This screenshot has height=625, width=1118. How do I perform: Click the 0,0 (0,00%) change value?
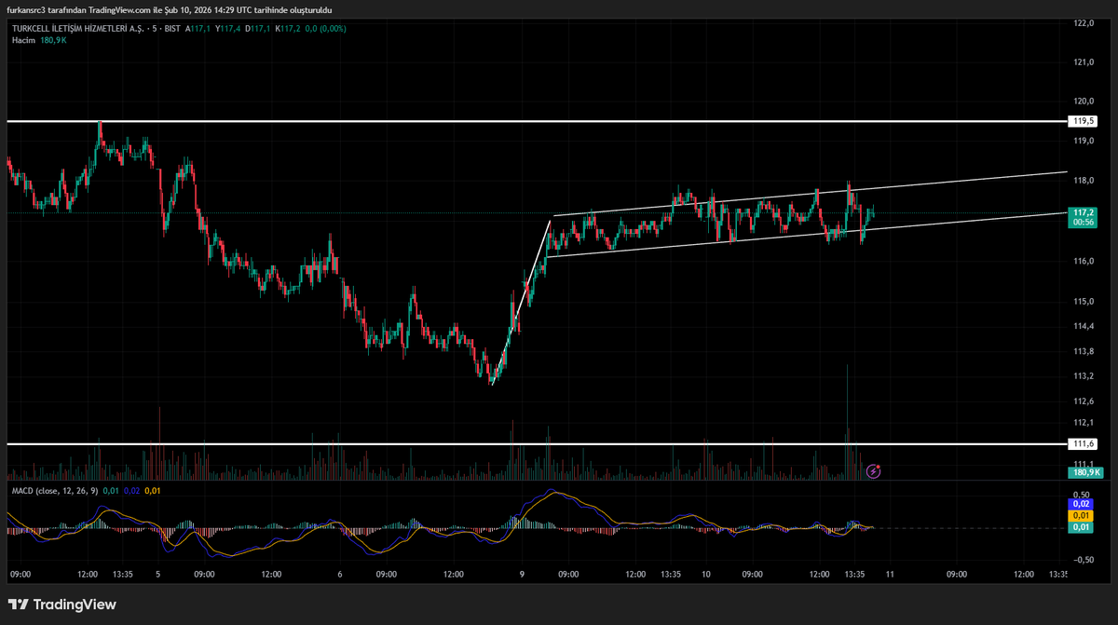(326, 29)
